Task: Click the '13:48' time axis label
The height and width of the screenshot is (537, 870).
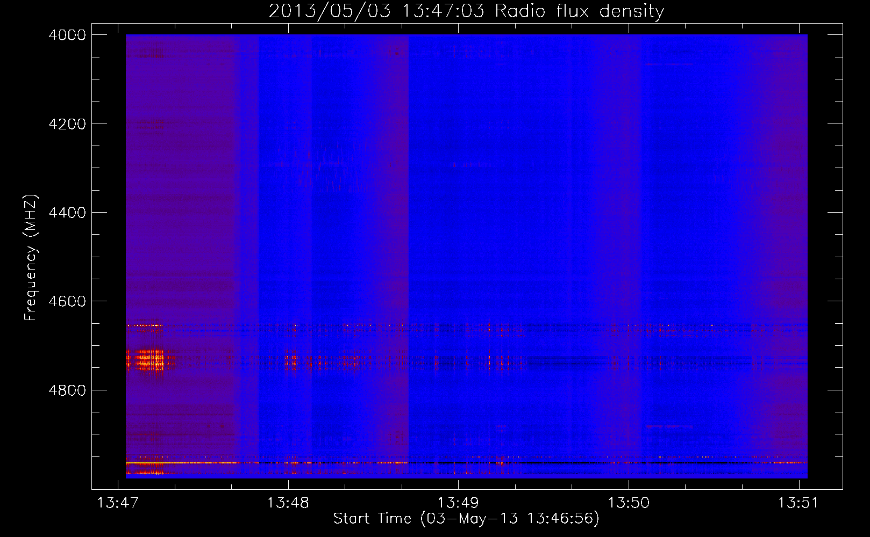Action: [x=288, y=503]
